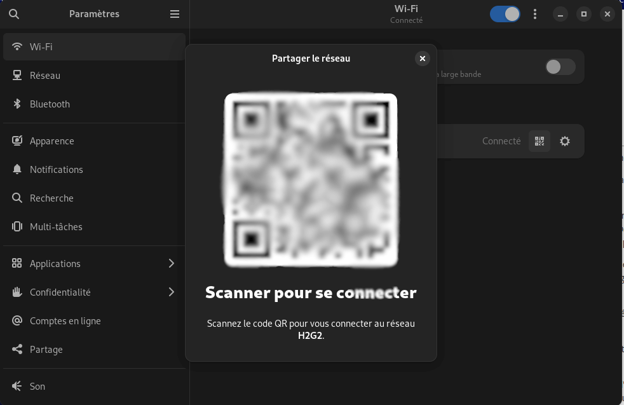Screen dimensions: 624x405
Task: Click the search magnifier icon in Paramètres
Action: click(x=14, y=14)
